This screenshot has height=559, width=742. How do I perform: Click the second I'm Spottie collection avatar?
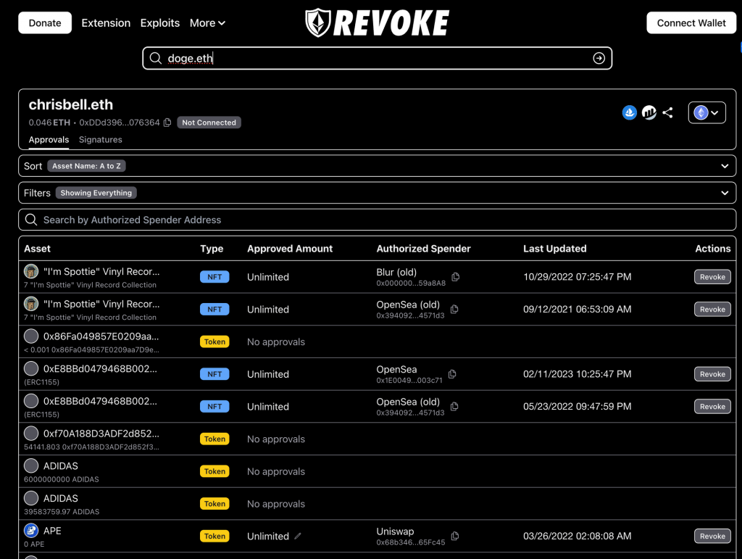coord(31,303)
